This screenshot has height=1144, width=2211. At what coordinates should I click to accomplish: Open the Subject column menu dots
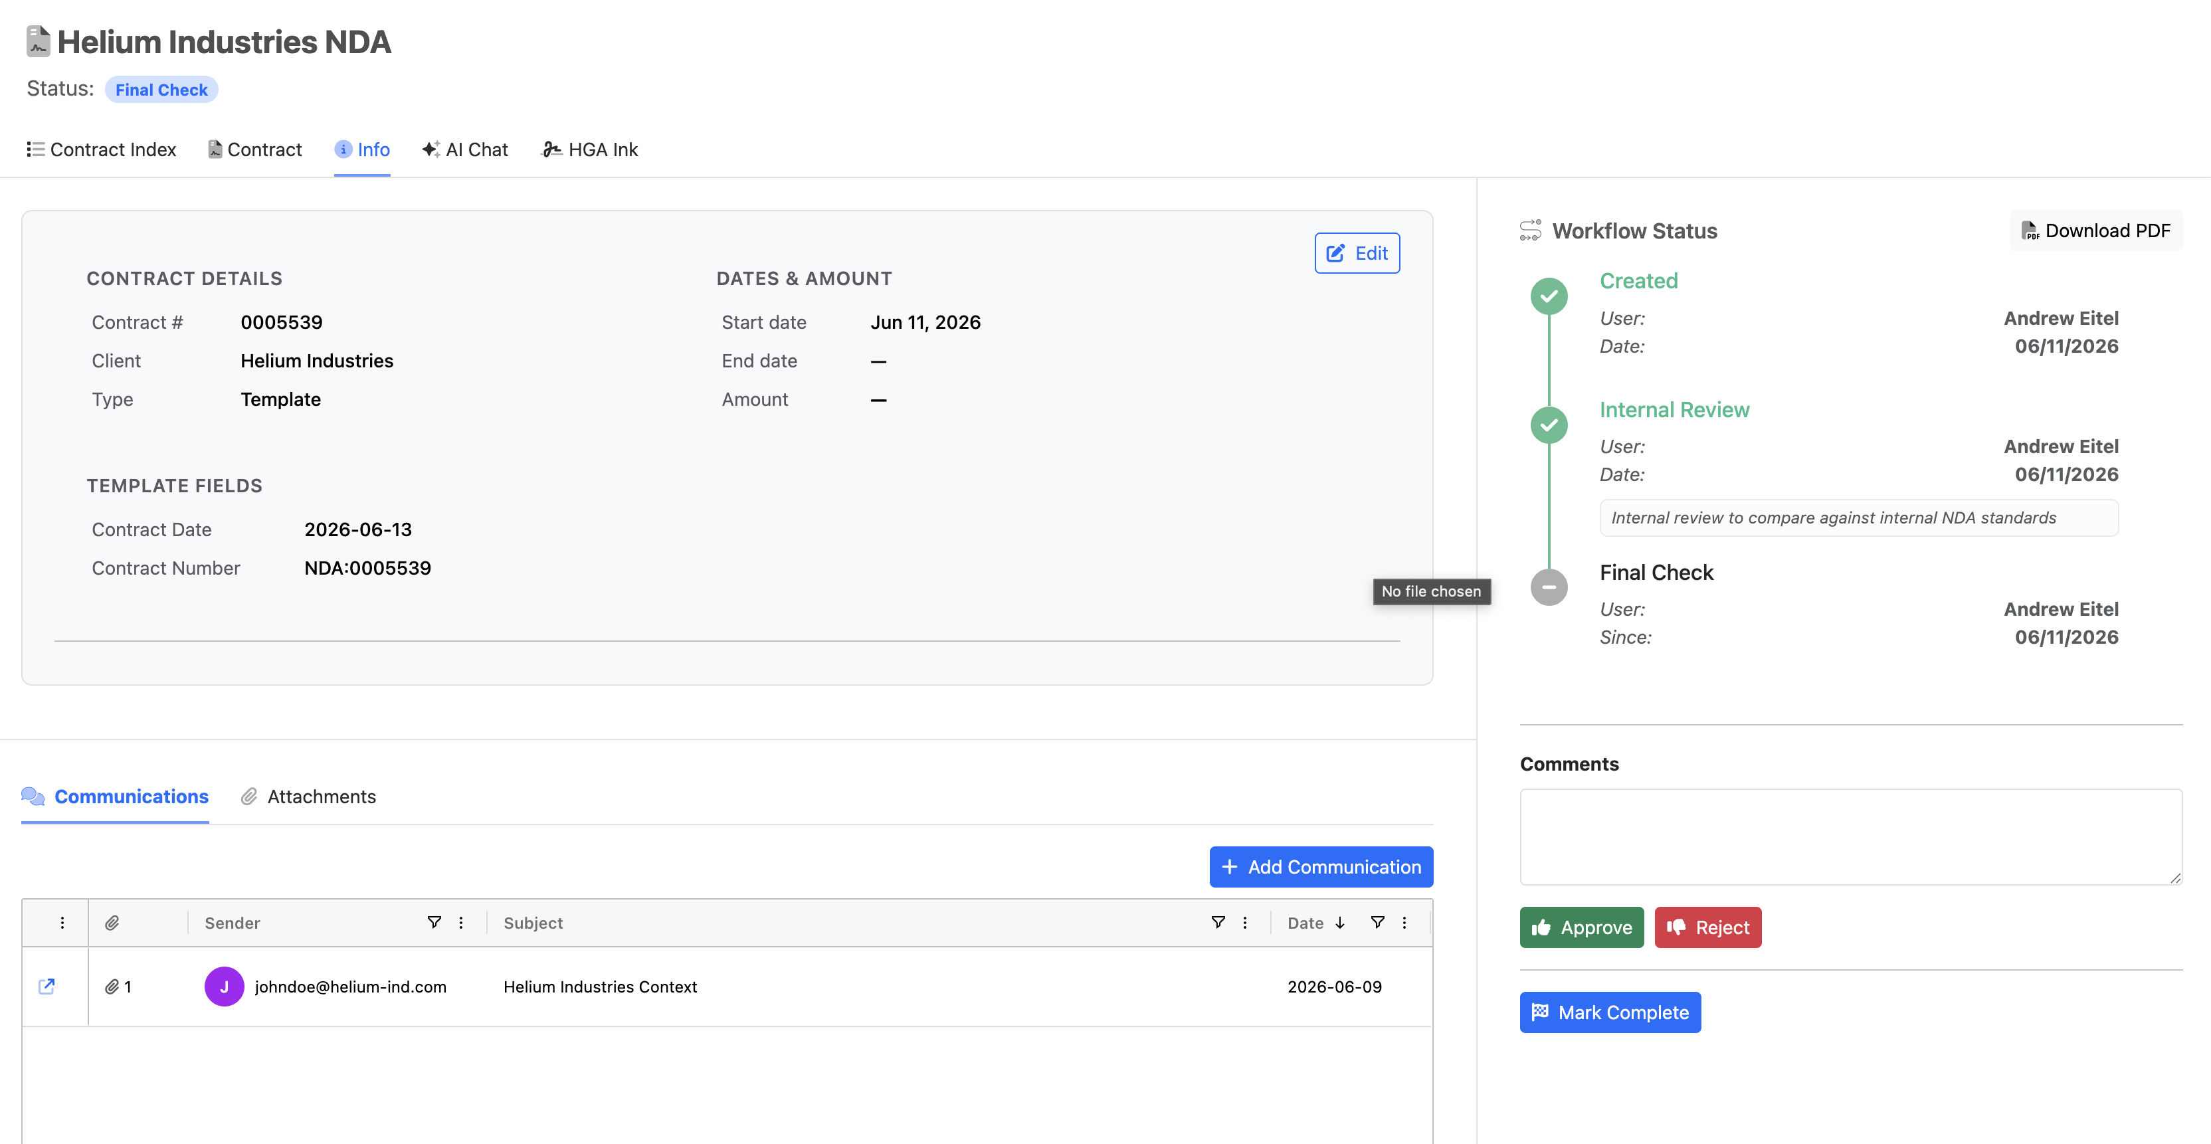pyautogui.click(x=1244, y=923)
